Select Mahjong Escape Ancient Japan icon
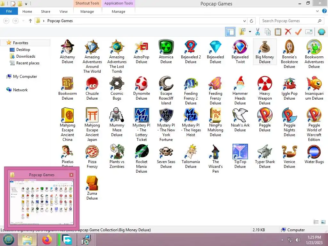The image size is (328, 246). coord(92,115)
